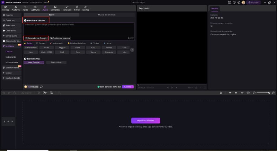Image resolution: width=277 pixels, height=151 pixels.
Task: Select the Auto Generar lyrics option
Action: click(34, 62)
